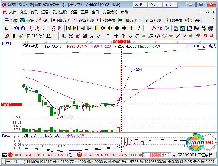Select the candlestick chart type icon

44,28
